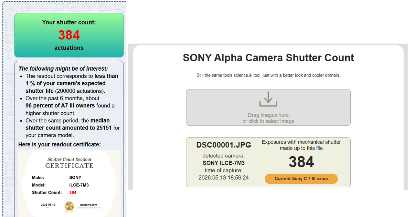Image resolution: width=413 pixels, height=217 pixels.
Task: Click 'time of capture:' label
Action: tap(224, 170)
